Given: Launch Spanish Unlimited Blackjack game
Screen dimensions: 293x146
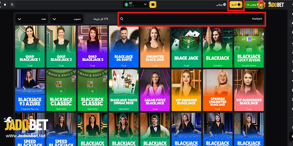Looking at the screenshot, I should click(218, 90).
